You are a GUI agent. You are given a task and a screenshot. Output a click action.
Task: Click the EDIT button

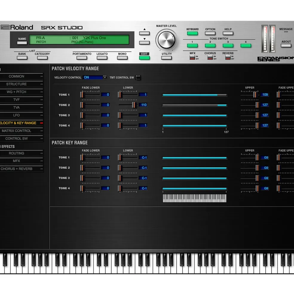(x=144, y=58)
